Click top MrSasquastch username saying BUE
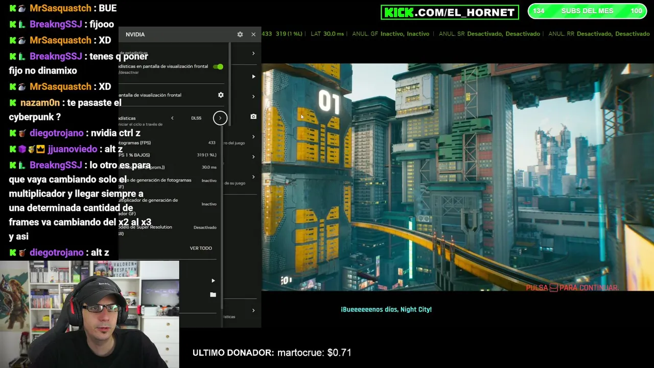 tap(60, 8)
